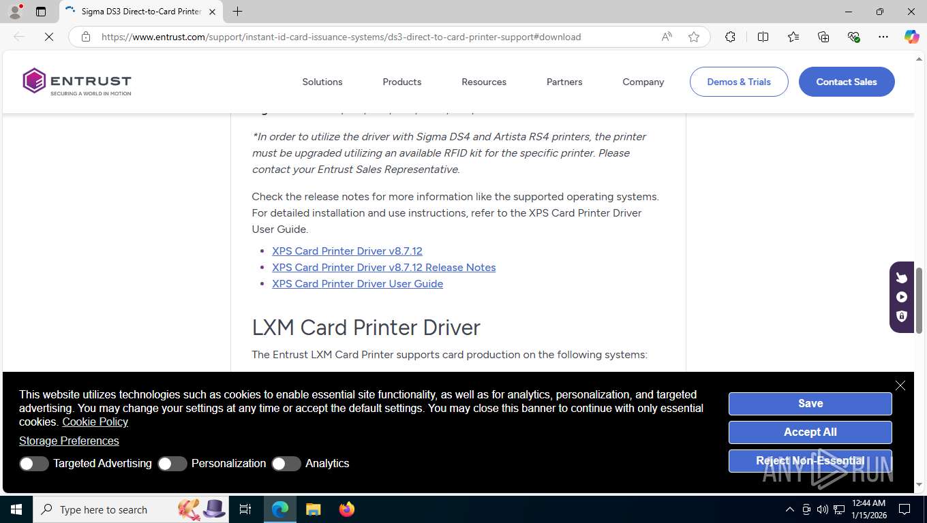Screen dimensions: 927x523
Task: Click the LXM Card Printer Driver heading
Action: click(366, 328)
